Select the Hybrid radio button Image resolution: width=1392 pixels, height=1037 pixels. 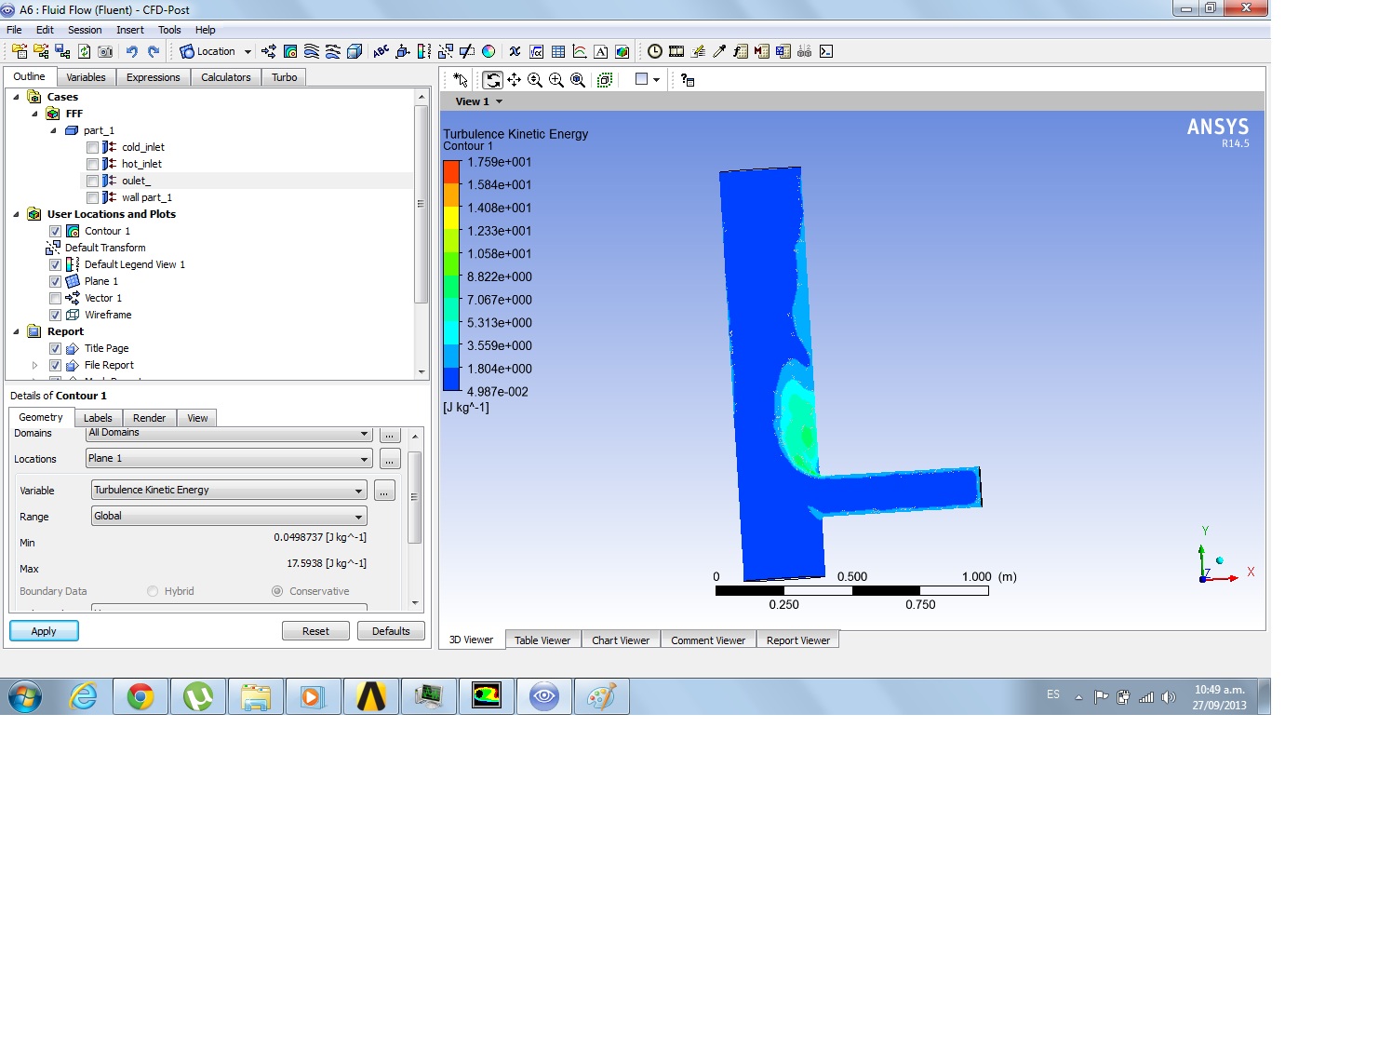coord(153,591)
